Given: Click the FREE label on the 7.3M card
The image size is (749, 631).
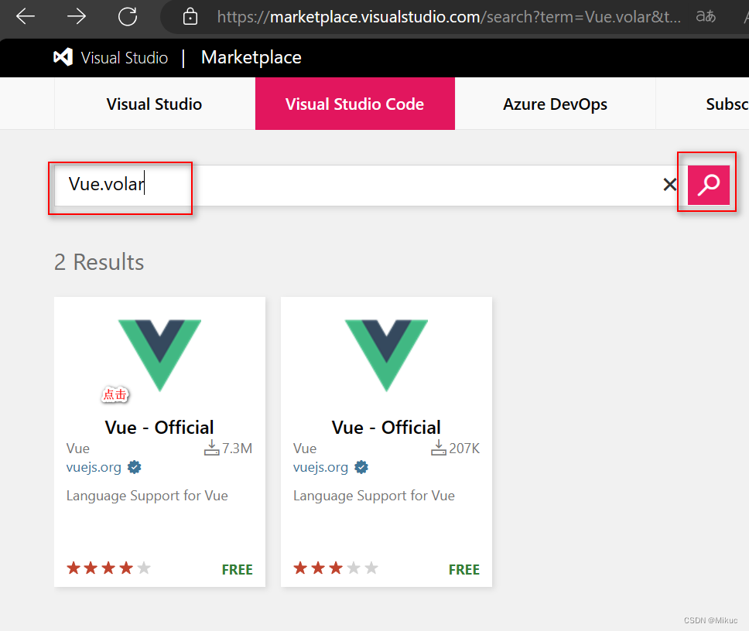Looking at the screenshot, I should [237, 569].
